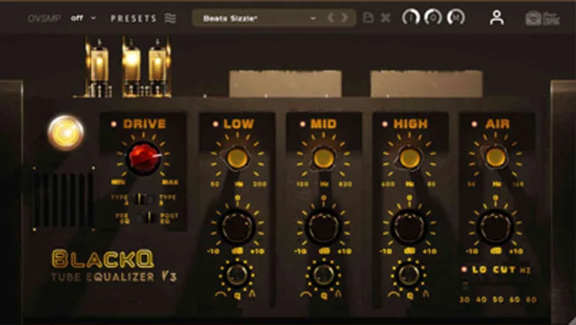
Task: Click the leftmost glowing vacuum tube
Action: point(99,68)
